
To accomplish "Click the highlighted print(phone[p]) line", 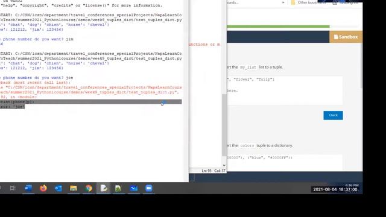I will click(91, 102).
